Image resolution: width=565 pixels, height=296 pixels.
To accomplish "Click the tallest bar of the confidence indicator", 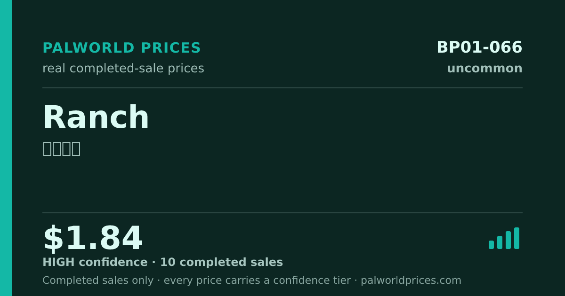I will coord(517,238).
